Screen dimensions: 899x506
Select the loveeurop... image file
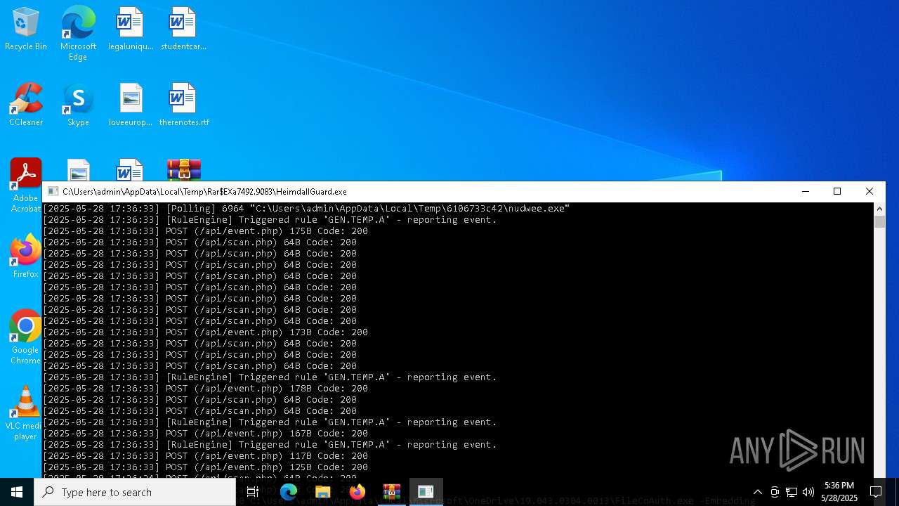tap(131, 105)
